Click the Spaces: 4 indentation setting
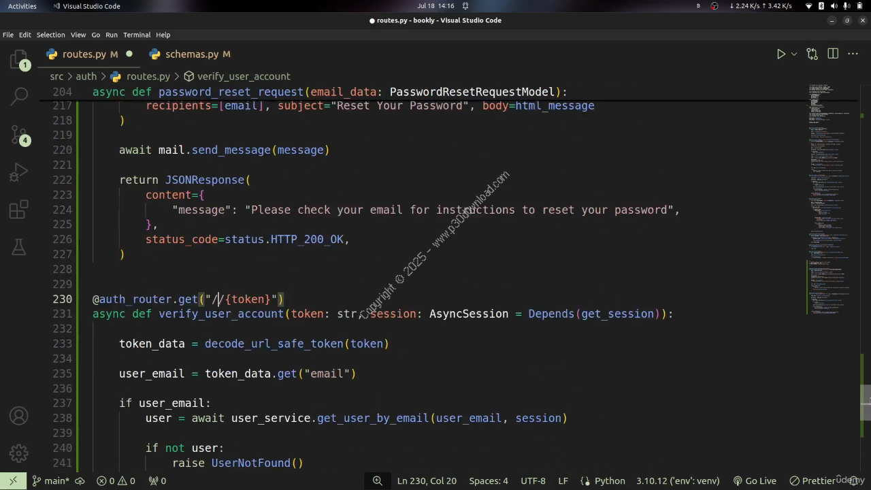This screenshot has height=490, width=871. [488, 480]
